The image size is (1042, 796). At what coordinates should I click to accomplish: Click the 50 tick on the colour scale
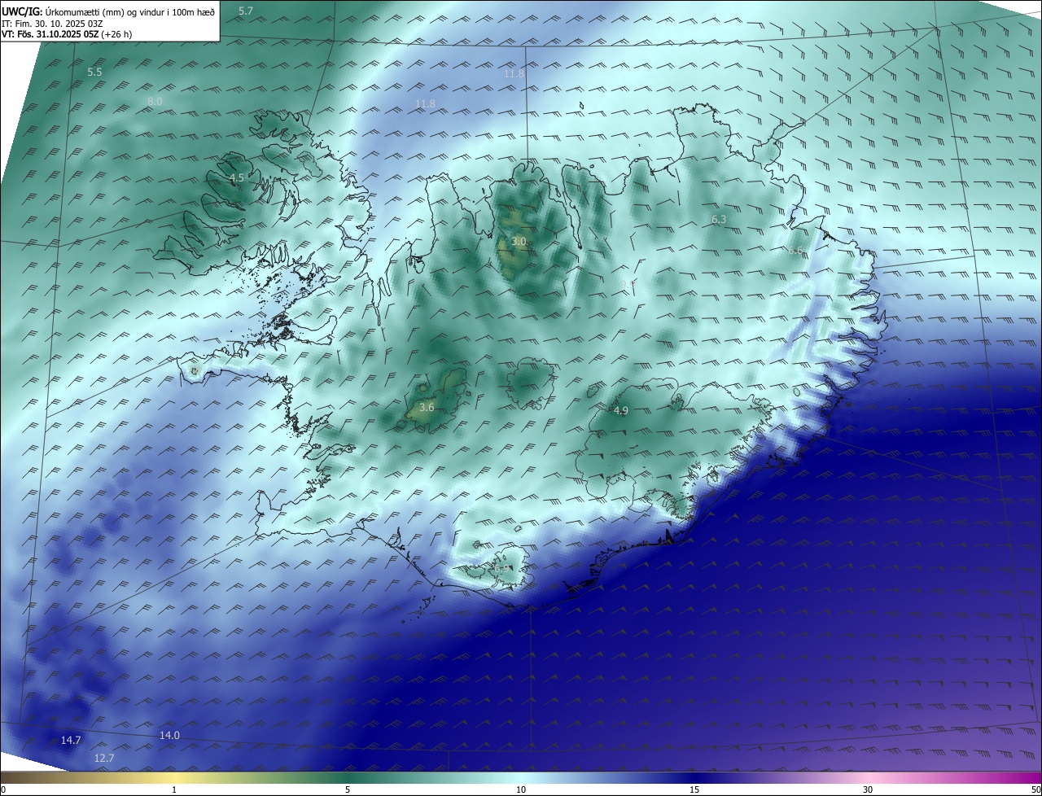(x=1035, y=789)
